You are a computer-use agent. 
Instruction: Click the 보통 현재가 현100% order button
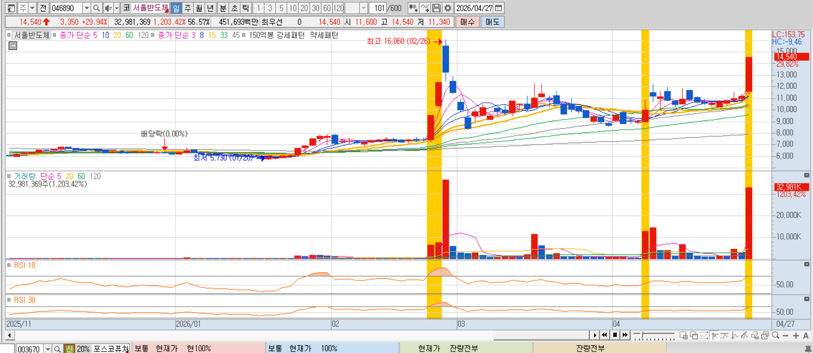[199, 348]
